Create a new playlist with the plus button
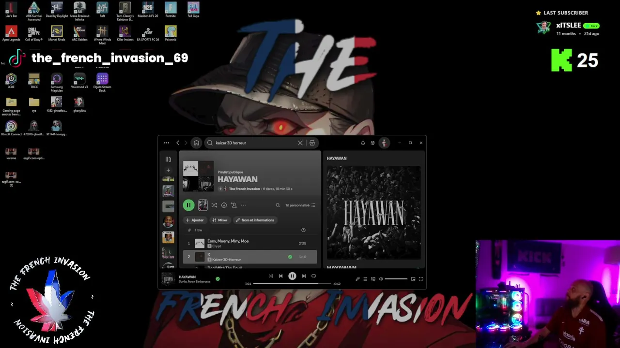The image size is (620, 348). [x=168, y=170]
